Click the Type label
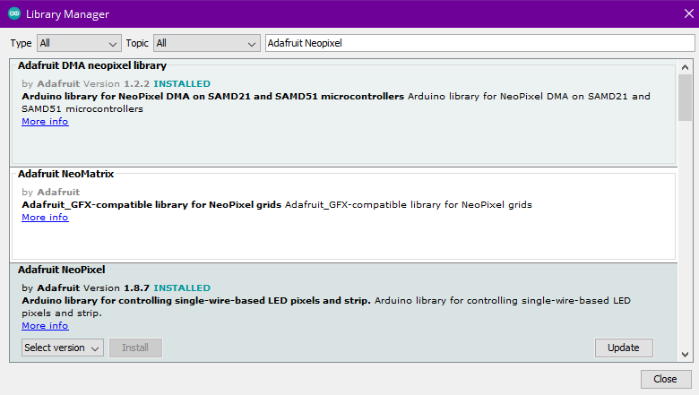The image size is (699, 395). (x=21, y=43)
